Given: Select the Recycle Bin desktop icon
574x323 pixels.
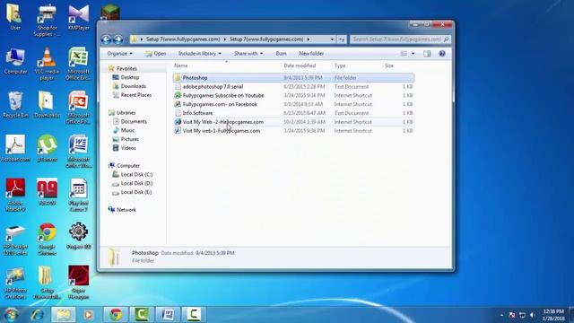Looking at the screenshot, I should [x=15, y=105].
